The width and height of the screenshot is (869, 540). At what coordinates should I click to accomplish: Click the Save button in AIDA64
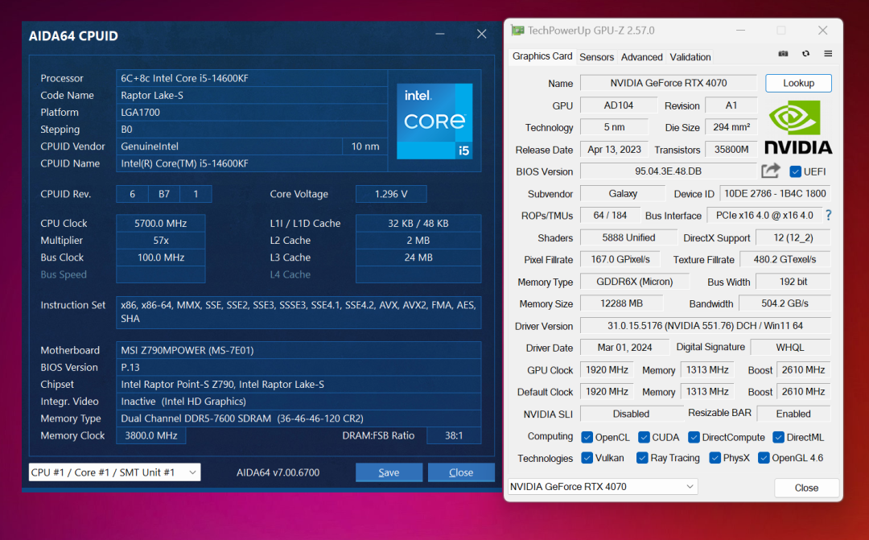[389, 472]
